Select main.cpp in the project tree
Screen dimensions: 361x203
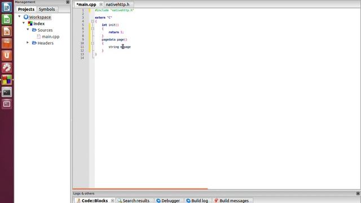(51, 37)
